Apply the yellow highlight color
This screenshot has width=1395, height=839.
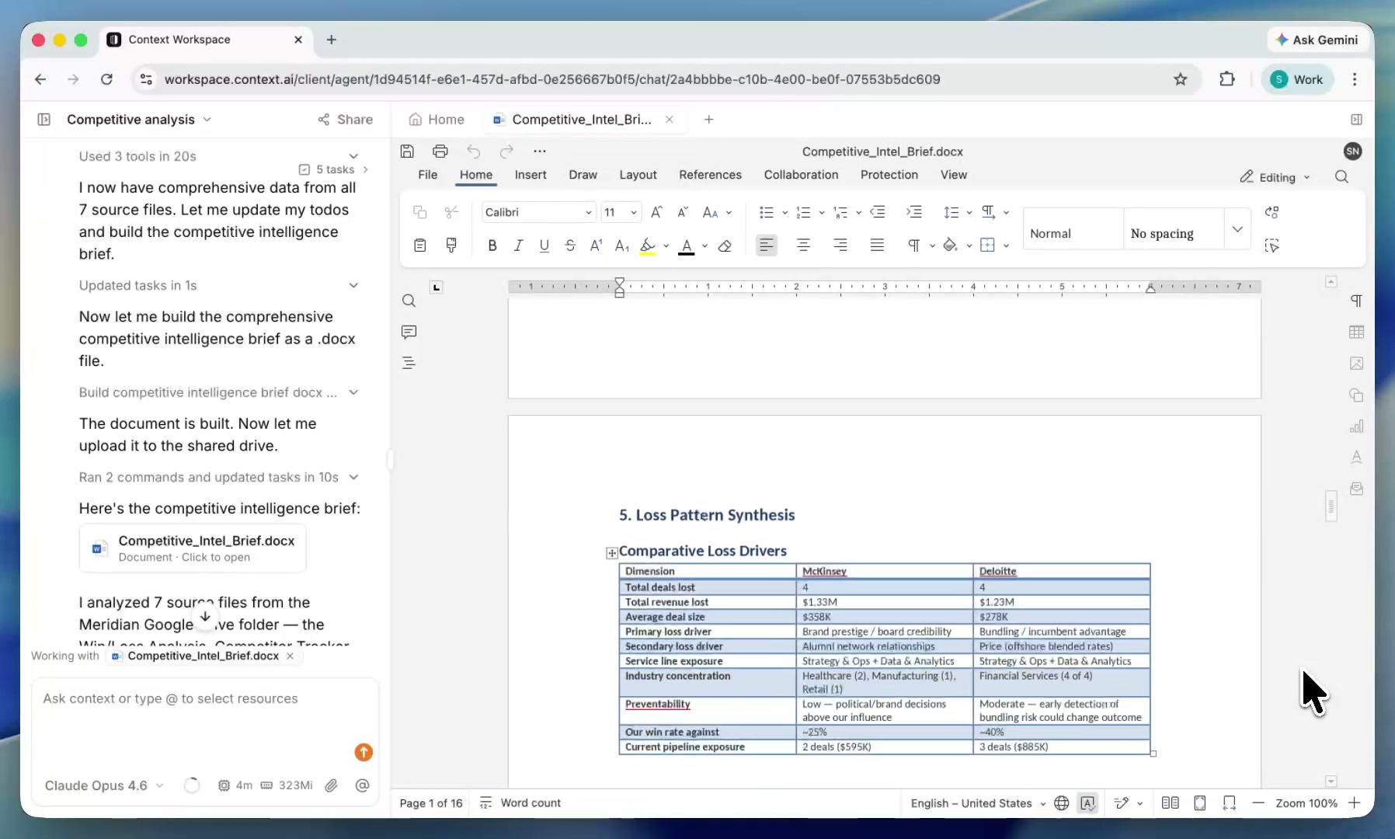648,245
